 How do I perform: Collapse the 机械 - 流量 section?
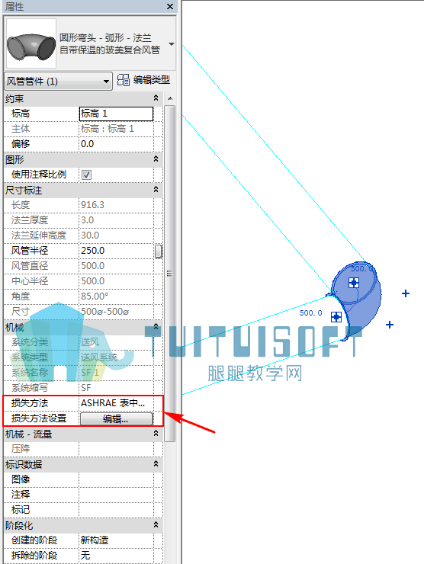pyautogui.click(x=156, y=434)
